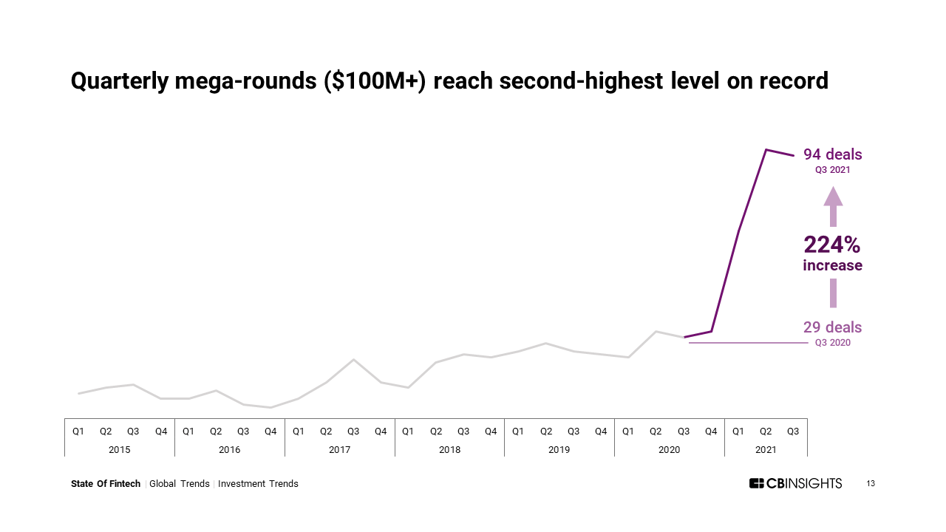
Task: Click the purple line's highest peak point
Action: (x=766, y=150)
